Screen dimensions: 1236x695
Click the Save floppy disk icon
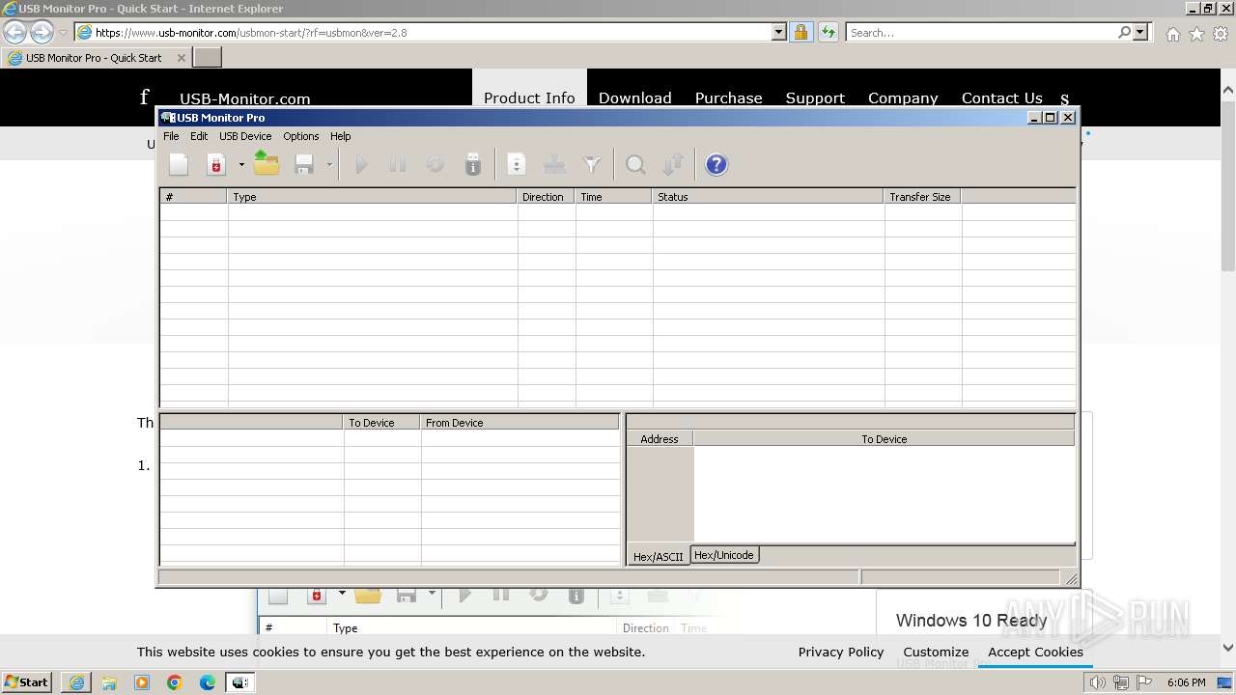304,164
